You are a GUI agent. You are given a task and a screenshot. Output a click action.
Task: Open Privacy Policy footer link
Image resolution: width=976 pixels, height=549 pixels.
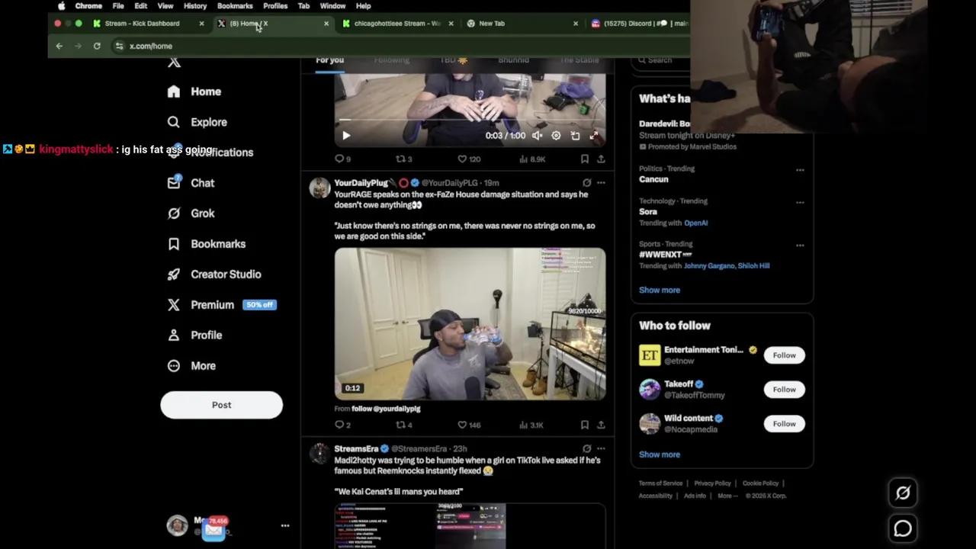(712, 483)
